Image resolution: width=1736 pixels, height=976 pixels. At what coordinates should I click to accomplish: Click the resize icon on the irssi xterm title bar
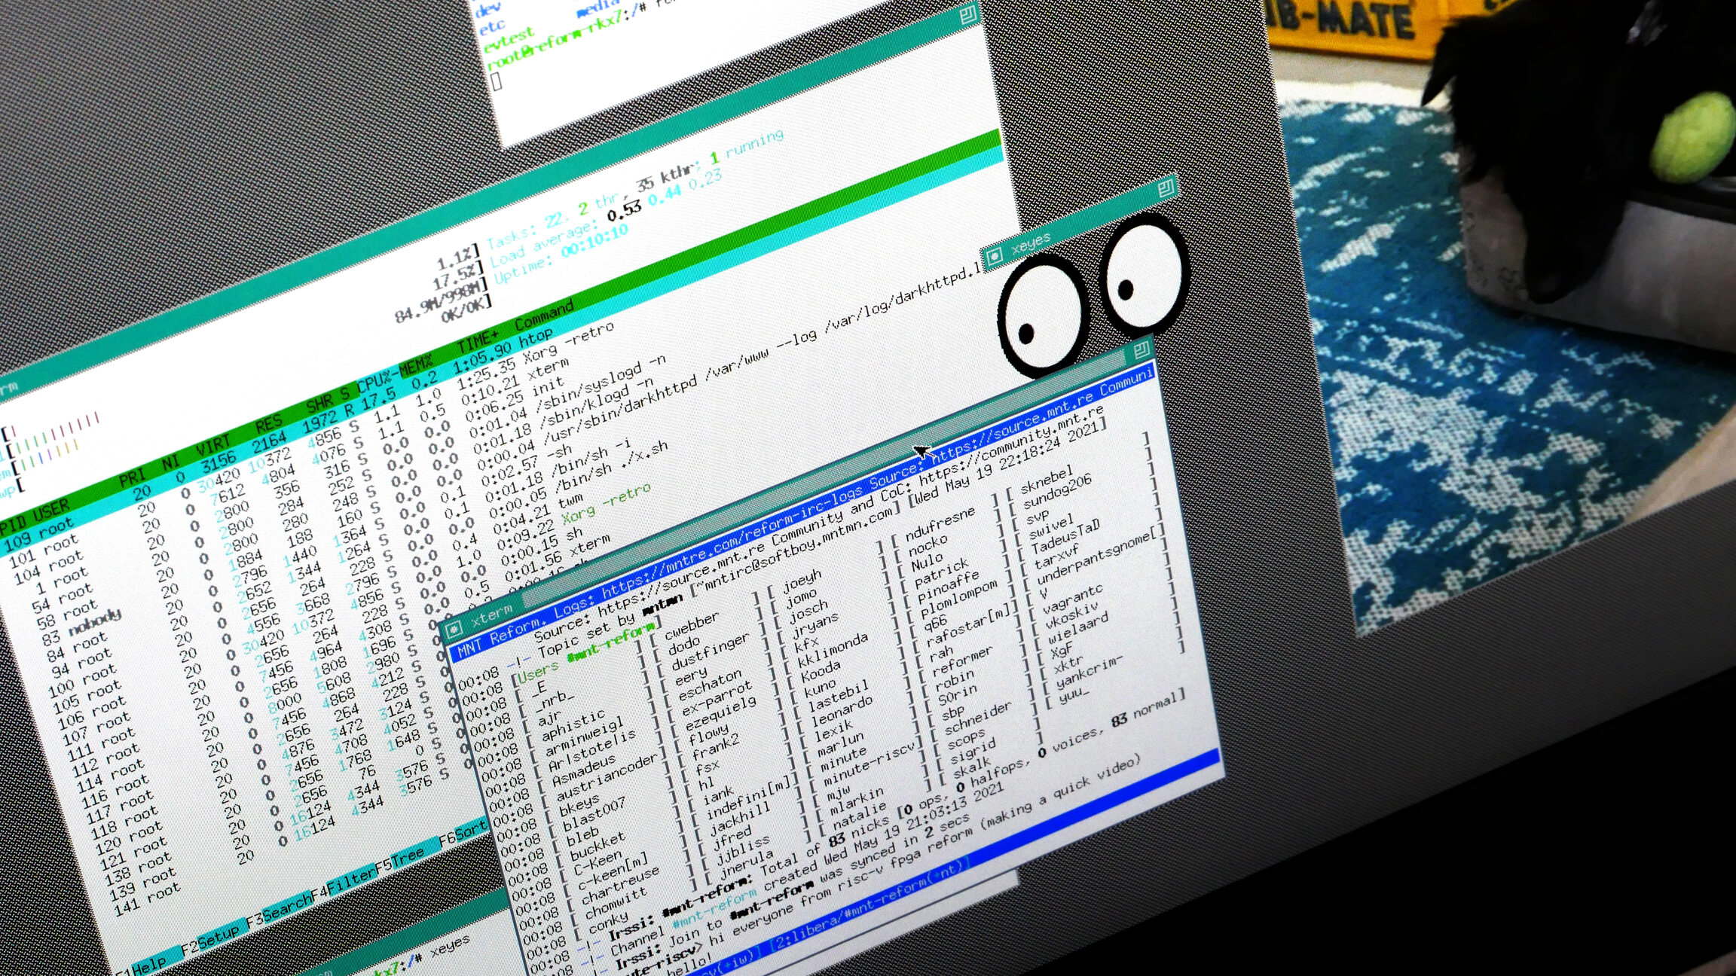click(x=1141, y=349)
